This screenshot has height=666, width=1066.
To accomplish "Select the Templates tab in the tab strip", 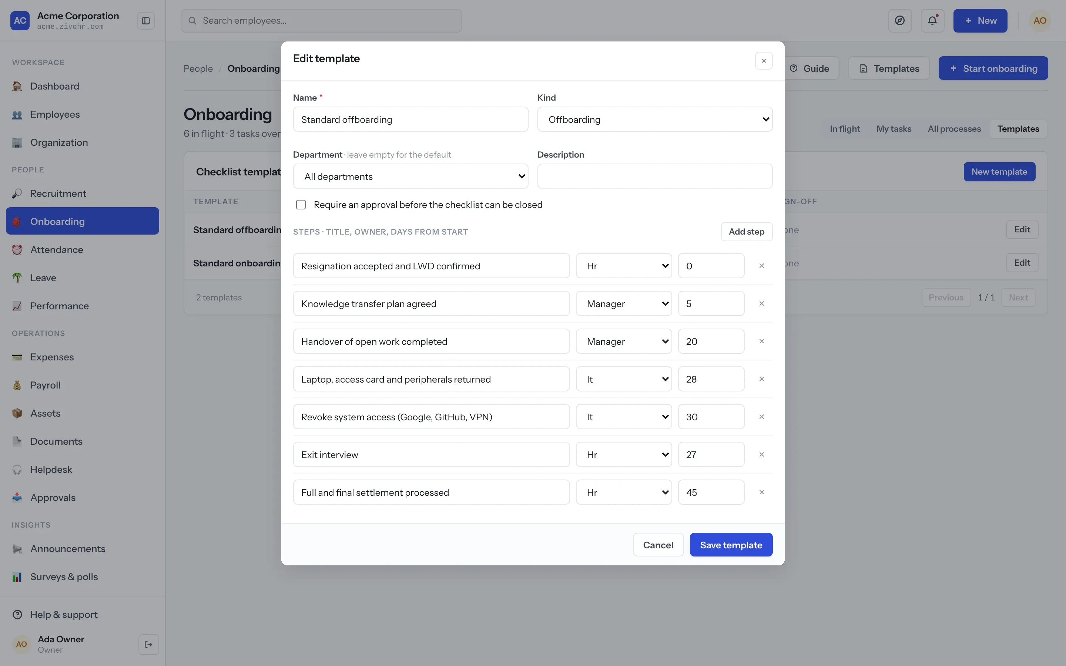I will click(x=1018, y=129).
